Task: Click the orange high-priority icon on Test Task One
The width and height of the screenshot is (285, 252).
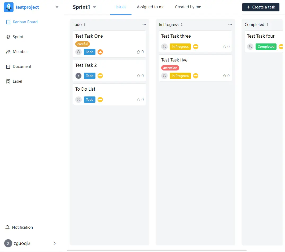Action: (x=100, y=52)
